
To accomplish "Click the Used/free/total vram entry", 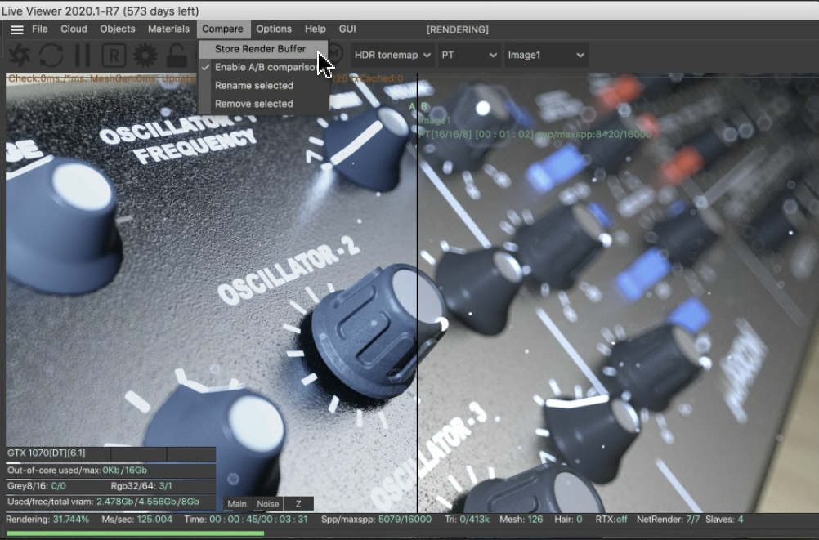I will tap(104, 502).
